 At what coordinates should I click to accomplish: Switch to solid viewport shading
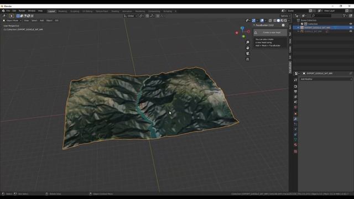pos(278,20)
